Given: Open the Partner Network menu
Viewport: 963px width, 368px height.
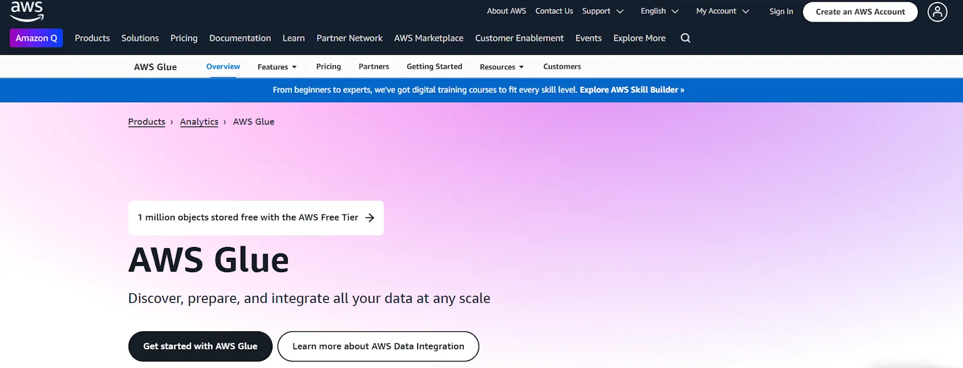Looking at the screenshot, I should (350, 38).
